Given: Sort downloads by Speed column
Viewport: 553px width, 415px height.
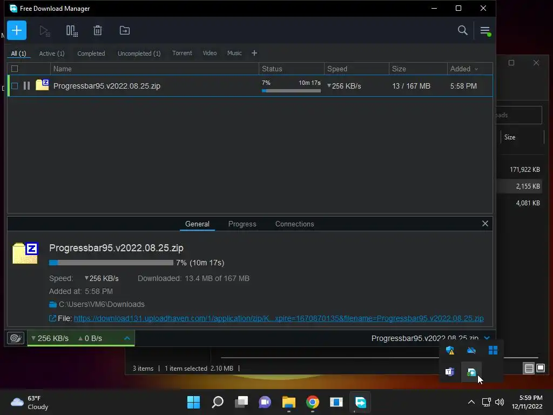Looking at the screenshot, I should 356,69.
